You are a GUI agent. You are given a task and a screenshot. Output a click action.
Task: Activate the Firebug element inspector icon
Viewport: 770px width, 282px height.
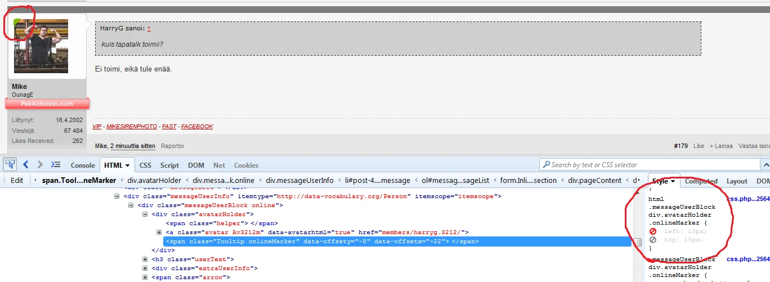pos(10,164)
